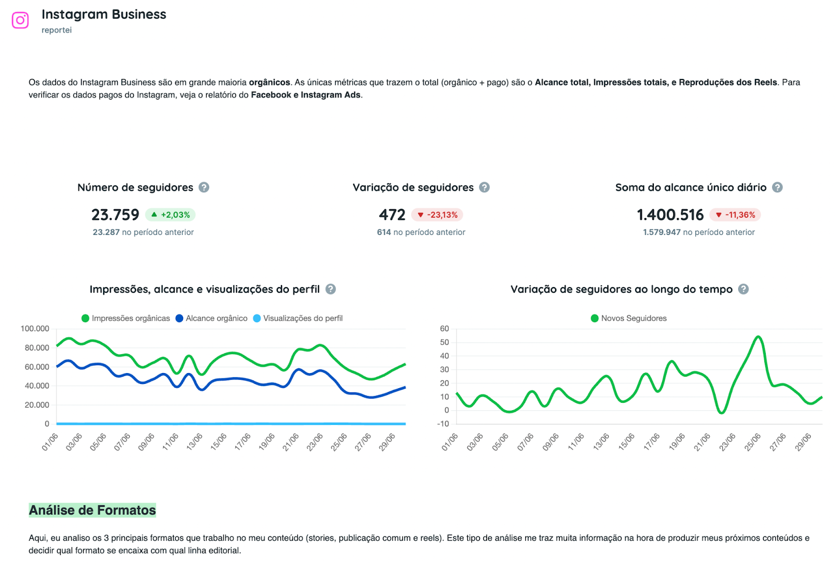Screen dimensions: 837x565
Task: Click green up arrow in +2,03% badge
Action: pyautogui.click(x=154, y=214)
